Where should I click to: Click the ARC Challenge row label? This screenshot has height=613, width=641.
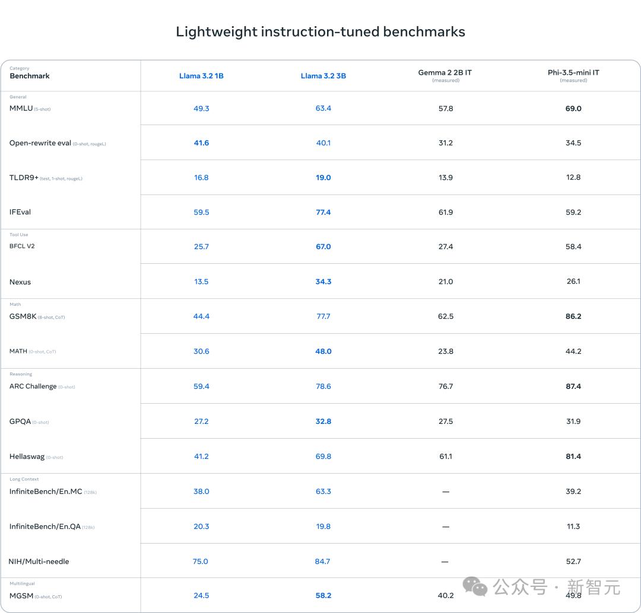pos(33,387)
